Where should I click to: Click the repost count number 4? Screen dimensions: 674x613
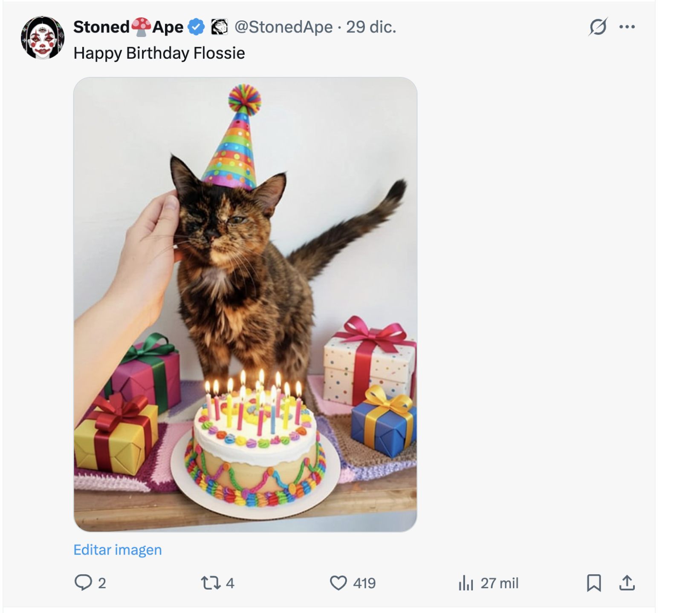pos(230,583)
